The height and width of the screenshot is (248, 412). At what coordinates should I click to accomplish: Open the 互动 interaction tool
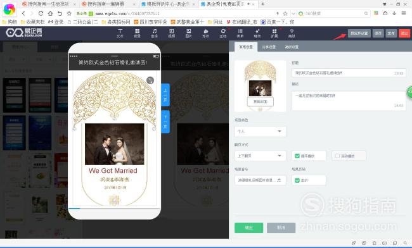pos(223,34)
